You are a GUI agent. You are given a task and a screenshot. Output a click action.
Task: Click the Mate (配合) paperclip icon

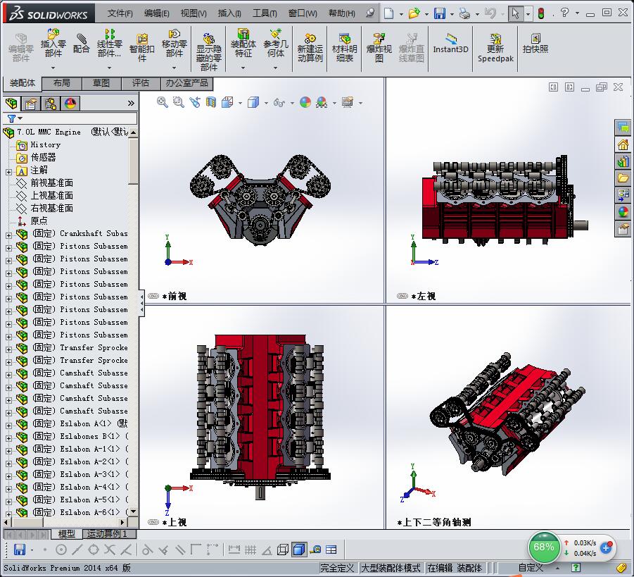click(81, 39)
